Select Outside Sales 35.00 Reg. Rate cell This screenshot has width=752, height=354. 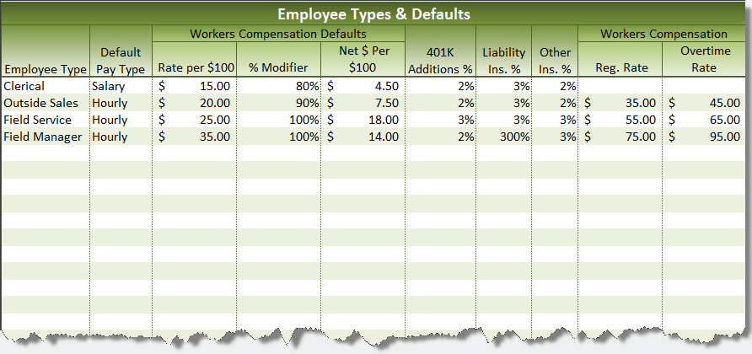[620, 103]
